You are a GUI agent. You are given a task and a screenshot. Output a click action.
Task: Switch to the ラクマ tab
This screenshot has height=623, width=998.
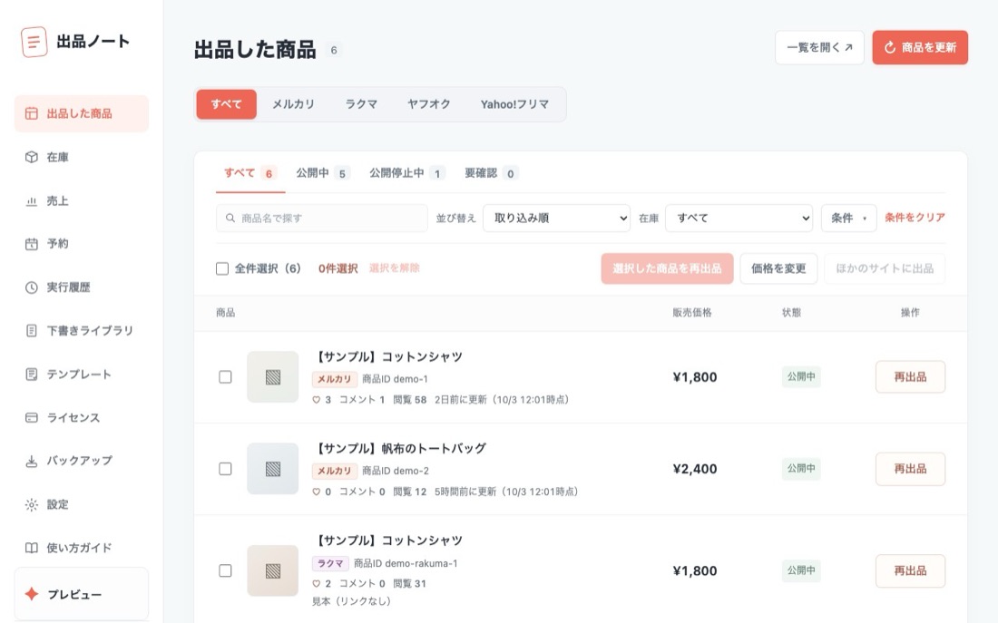[x=361, y=104]
